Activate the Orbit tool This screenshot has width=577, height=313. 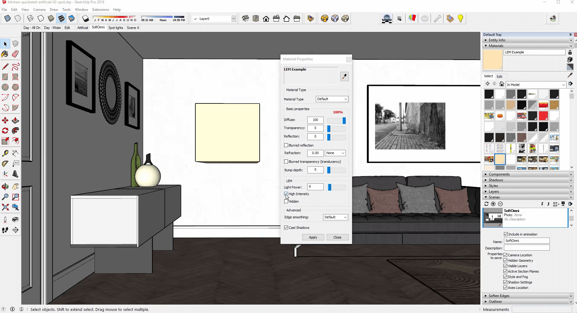click(x=5, y=187)
